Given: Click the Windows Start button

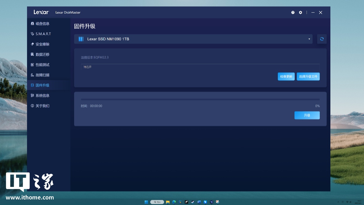Looking at the screenshot, I should tap(146, 202).
